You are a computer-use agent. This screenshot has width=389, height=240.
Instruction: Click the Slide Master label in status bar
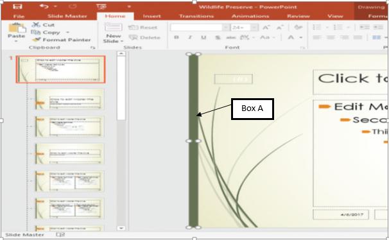point(24,235)
